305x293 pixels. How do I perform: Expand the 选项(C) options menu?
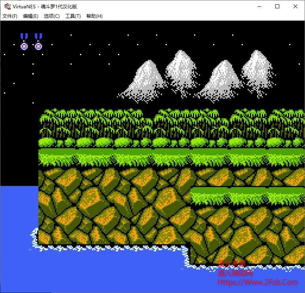pyautogui.click(x=51, y=16)
